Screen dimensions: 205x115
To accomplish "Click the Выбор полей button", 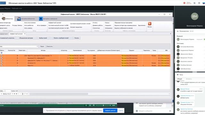I will point(43,38).
